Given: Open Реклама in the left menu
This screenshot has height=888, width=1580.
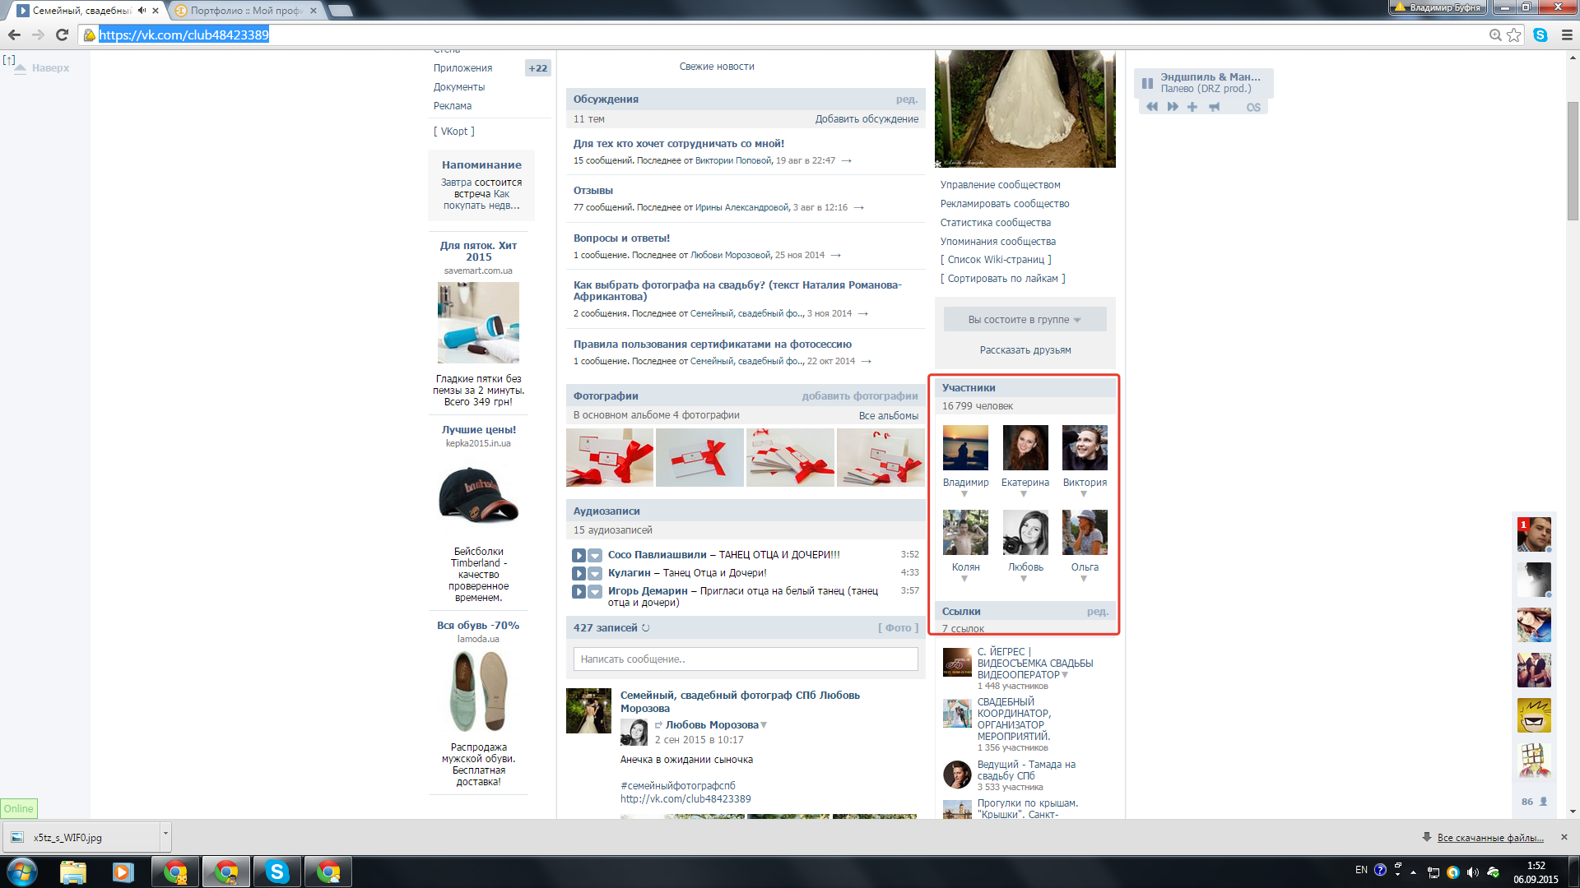Looking at the screenshot, I should pyautogui.click(x=453, y=106).
